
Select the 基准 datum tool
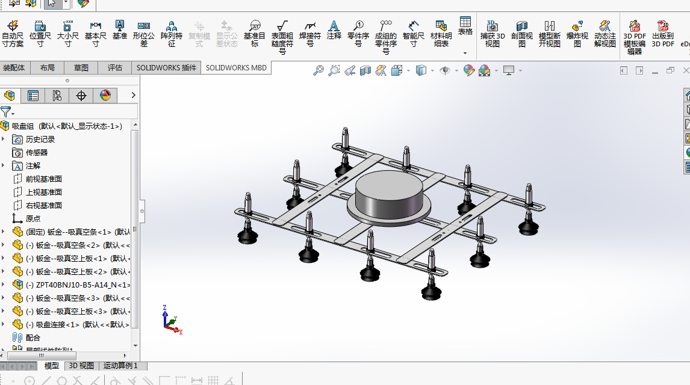click(x=119, y=30)
